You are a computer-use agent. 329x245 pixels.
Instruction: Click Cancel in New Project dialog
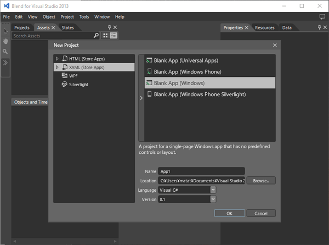[261, 213]
